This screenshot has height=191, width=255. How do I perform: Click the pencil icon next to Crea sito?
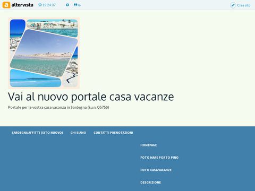pos(233,5)
